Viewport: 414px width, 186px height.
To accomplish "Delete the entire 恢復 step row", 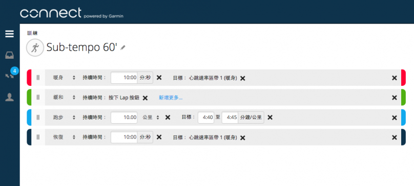I will tap(394, 137).
